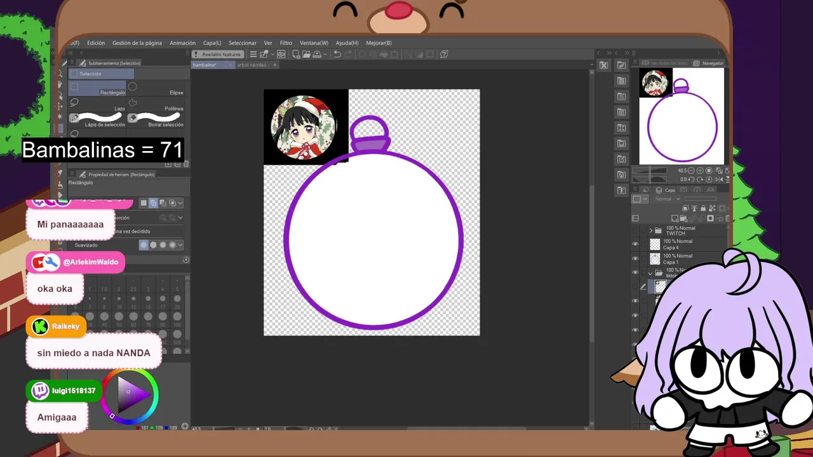
Task: Click the create layer mask icon
Action: point(710,218)
